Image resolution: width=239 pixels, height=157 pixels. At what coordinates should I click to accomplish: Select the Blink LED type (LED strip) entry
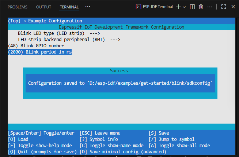(59, 33)
